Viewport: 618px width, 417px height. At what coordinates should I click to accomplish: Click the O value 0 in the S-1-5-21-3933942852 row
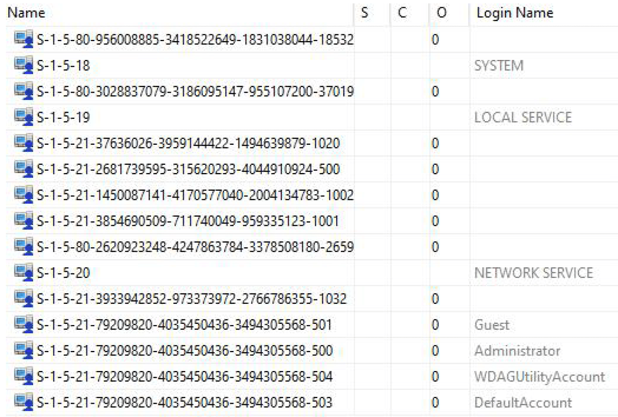point(435,299)
